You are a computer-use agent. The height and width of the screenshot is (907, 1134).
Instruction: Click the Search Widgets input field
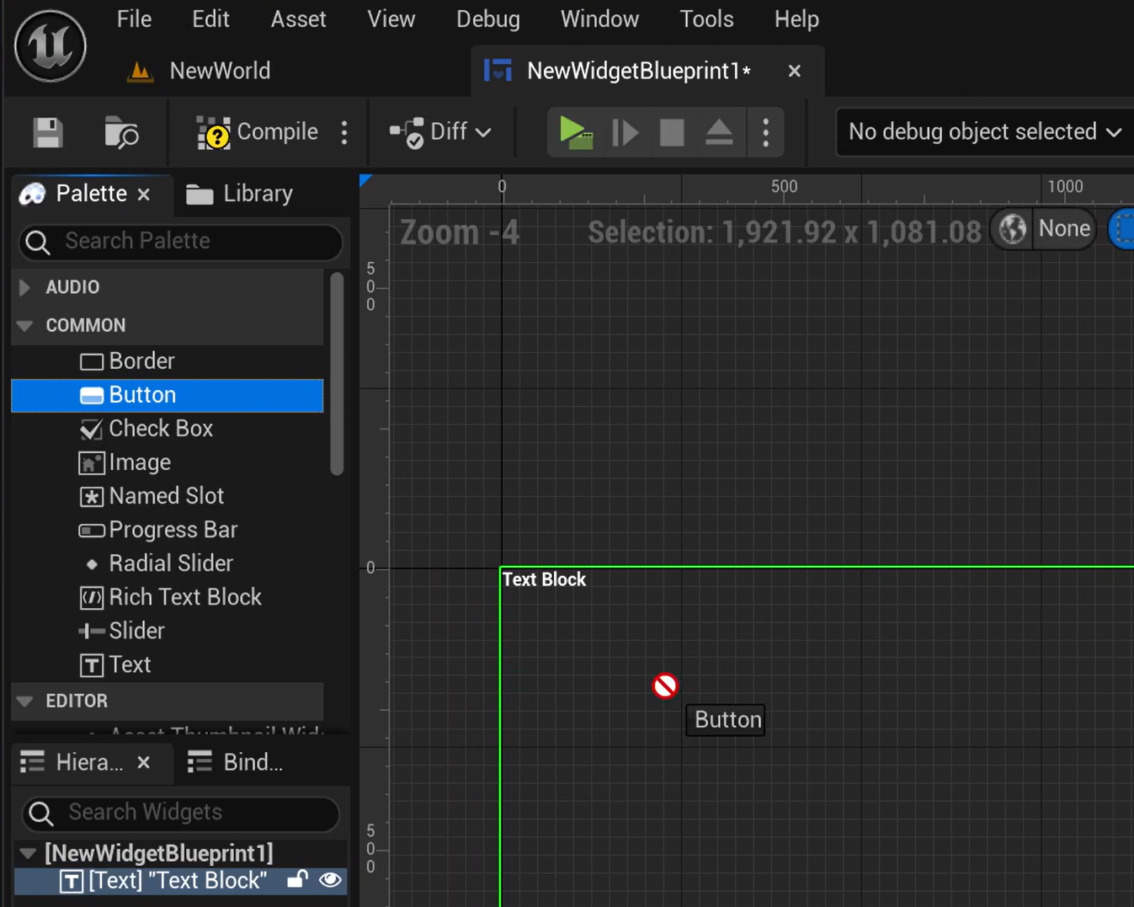click(180, 813)
